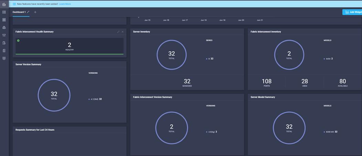
Task: Click the Add Widget button
Action: tap(352, 12)
